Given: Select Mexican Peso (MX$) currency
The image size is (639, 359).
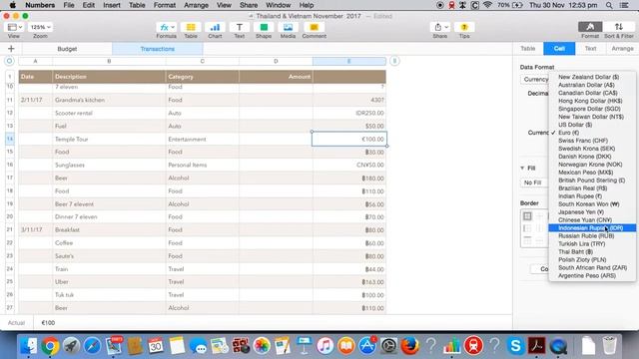Looking at the screenshot, I should 592,173.
